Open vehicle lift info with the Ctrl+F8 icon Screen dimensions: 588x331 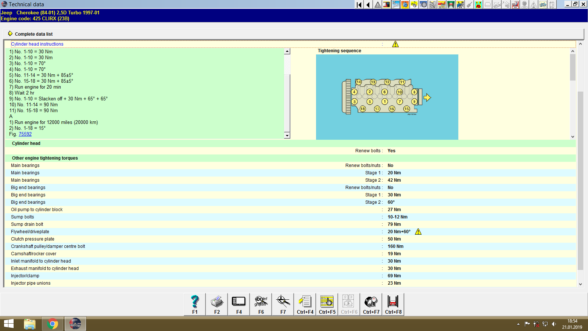[393, 304]
